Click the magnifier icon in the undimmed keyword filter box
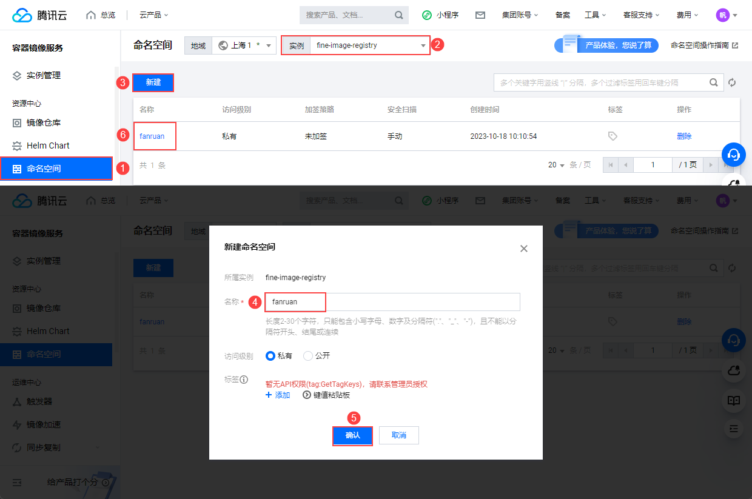The width and height of the screenshot is (752, 499). 714,82
